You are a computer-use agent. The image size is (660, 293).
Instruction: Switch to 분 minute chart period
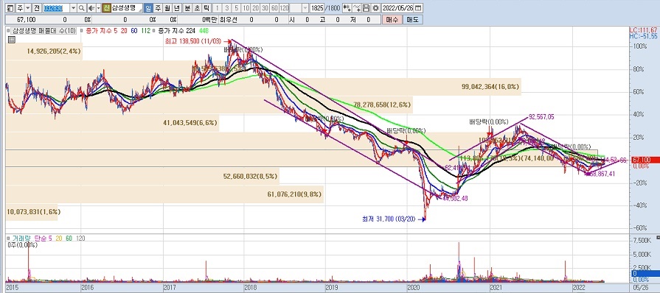coord(188,8)
